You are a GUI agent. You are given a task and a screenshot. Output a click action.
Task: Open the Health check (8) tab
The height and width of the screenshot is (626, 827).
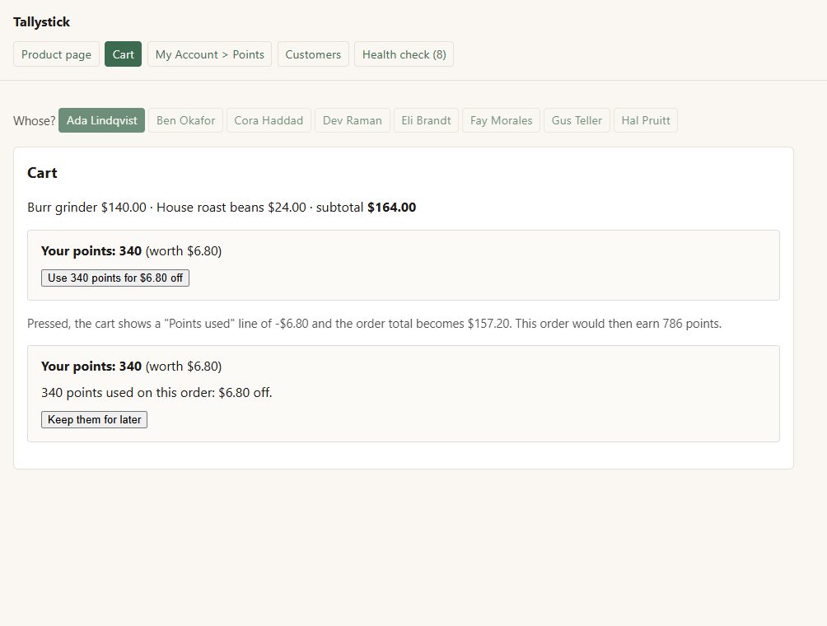tap(404, 54)
